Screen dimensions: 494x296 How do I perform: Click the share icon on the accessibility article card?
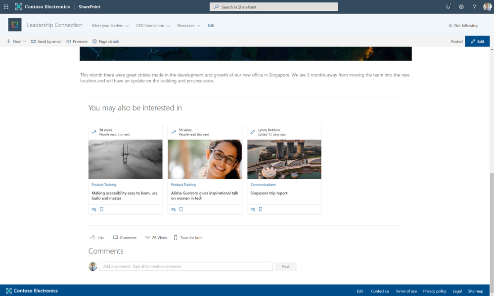click(x=94, y=209)
